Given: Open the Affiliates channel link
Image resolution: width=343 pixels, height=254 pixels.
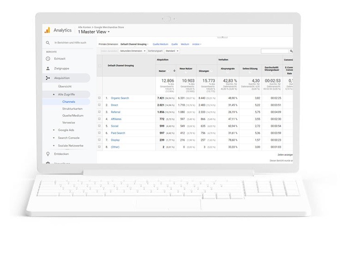Looking at the screenshot, I should 116,119.
